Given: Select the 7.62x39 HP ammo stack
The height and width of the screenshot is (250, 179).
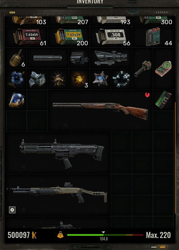Looking at the screenshot, I should pyautogui.click(x=69, y=37).
